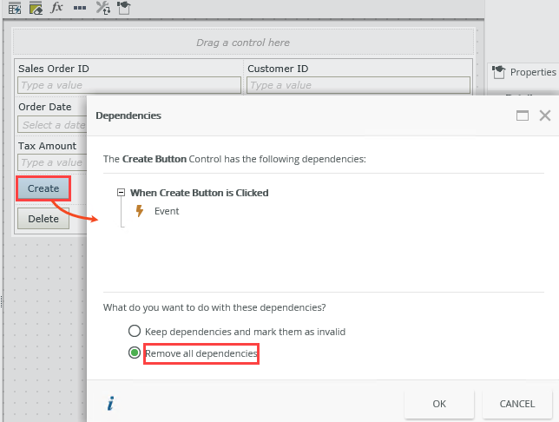This screenshot has height=422, width=559.
Task: Click the three-squares ellipsis toolbar icon
Action: pos(80,8)
